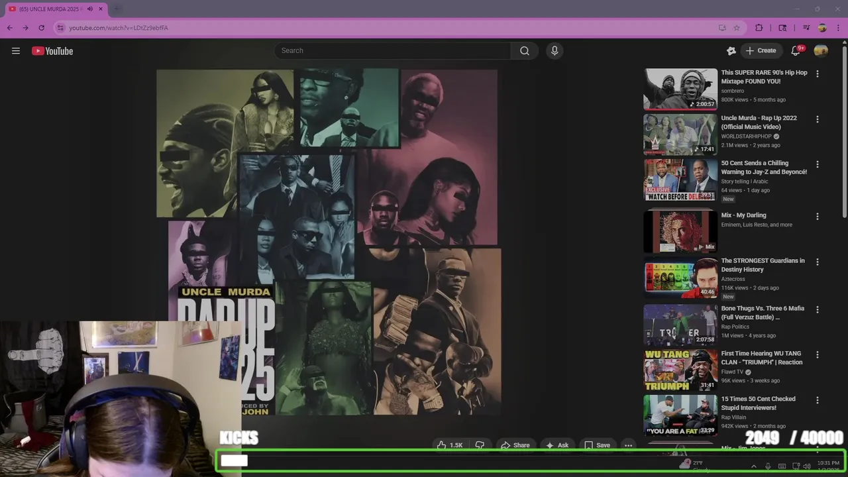Go to the YouTube home logo
The image size is (848, 477).
click(52, 51)
